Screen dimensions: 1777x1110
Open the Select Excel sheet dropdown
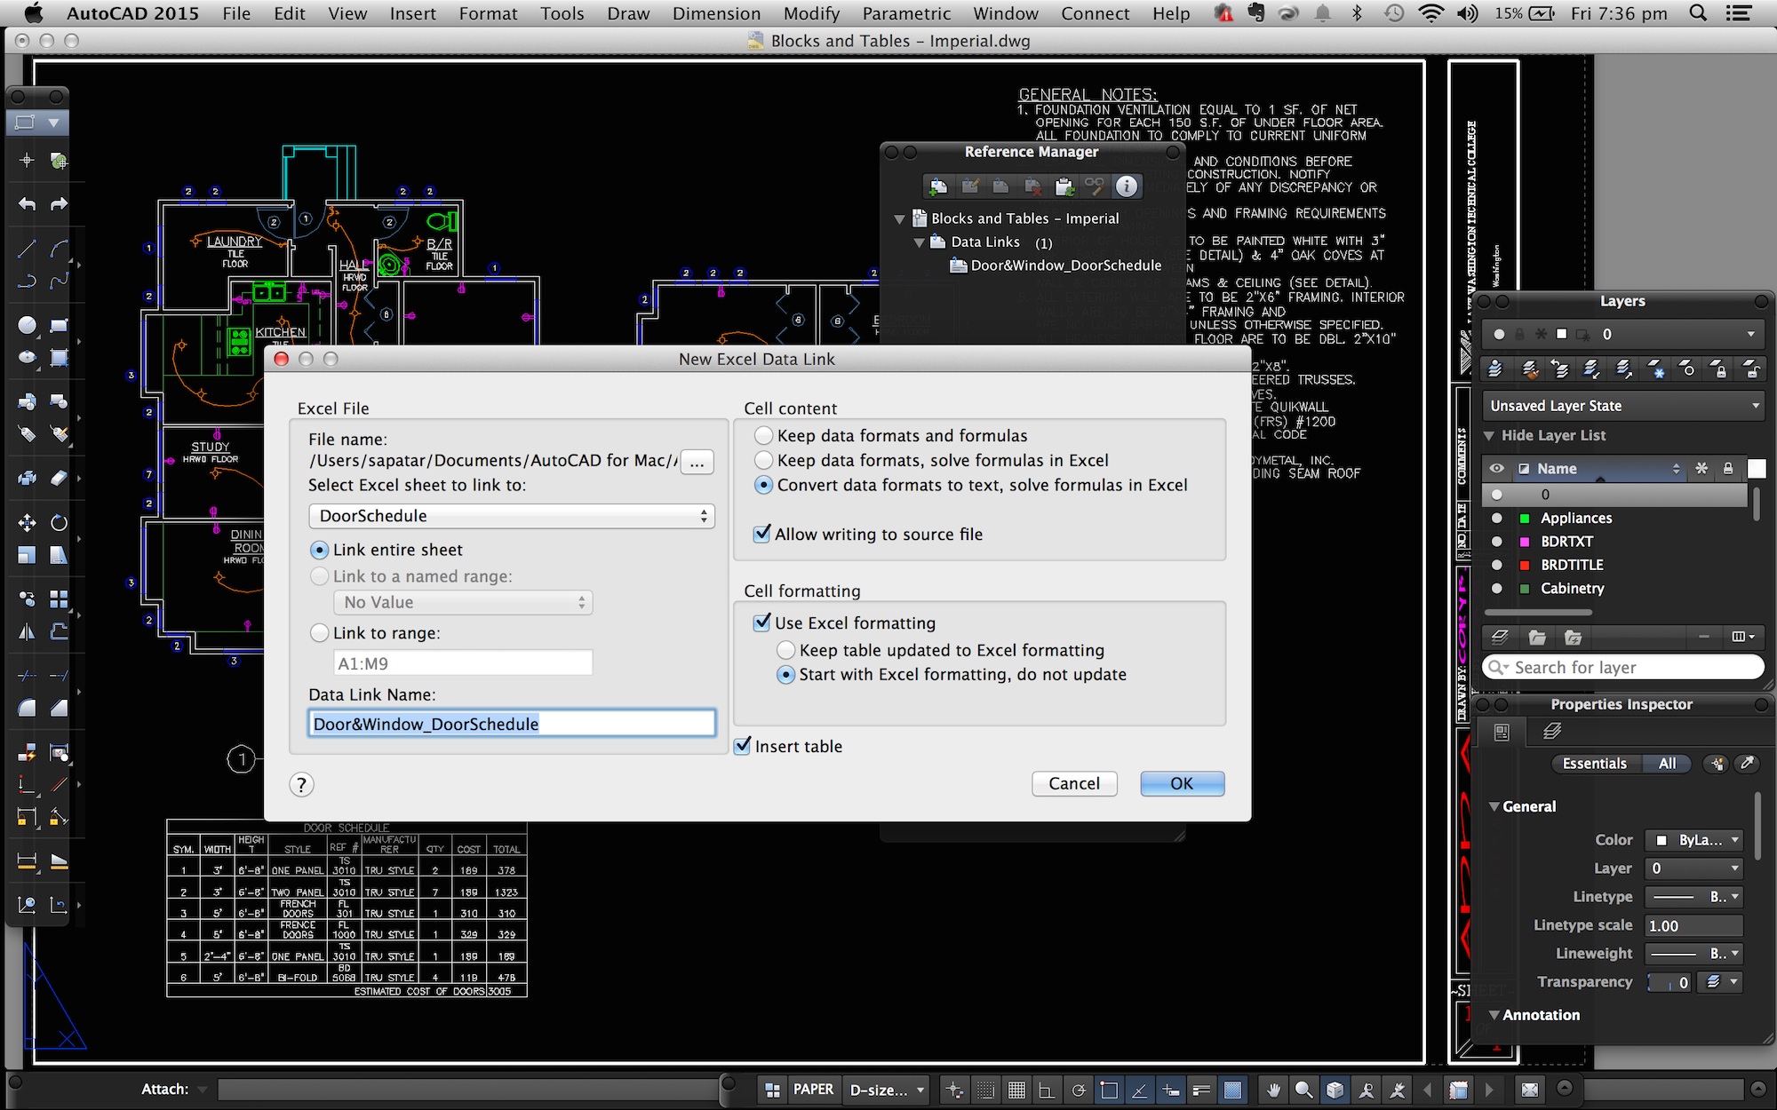pos(511,515)
